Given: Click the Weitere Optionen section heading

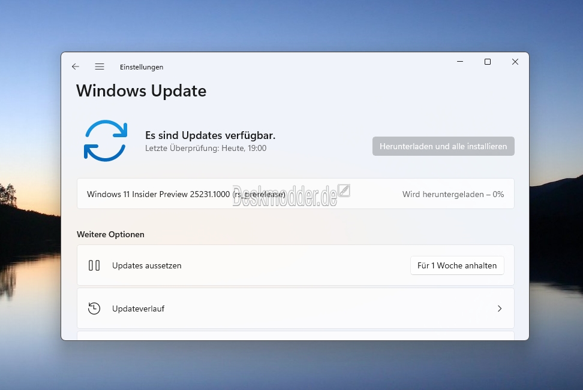Looking at the screenshot, I should [110, 234].
